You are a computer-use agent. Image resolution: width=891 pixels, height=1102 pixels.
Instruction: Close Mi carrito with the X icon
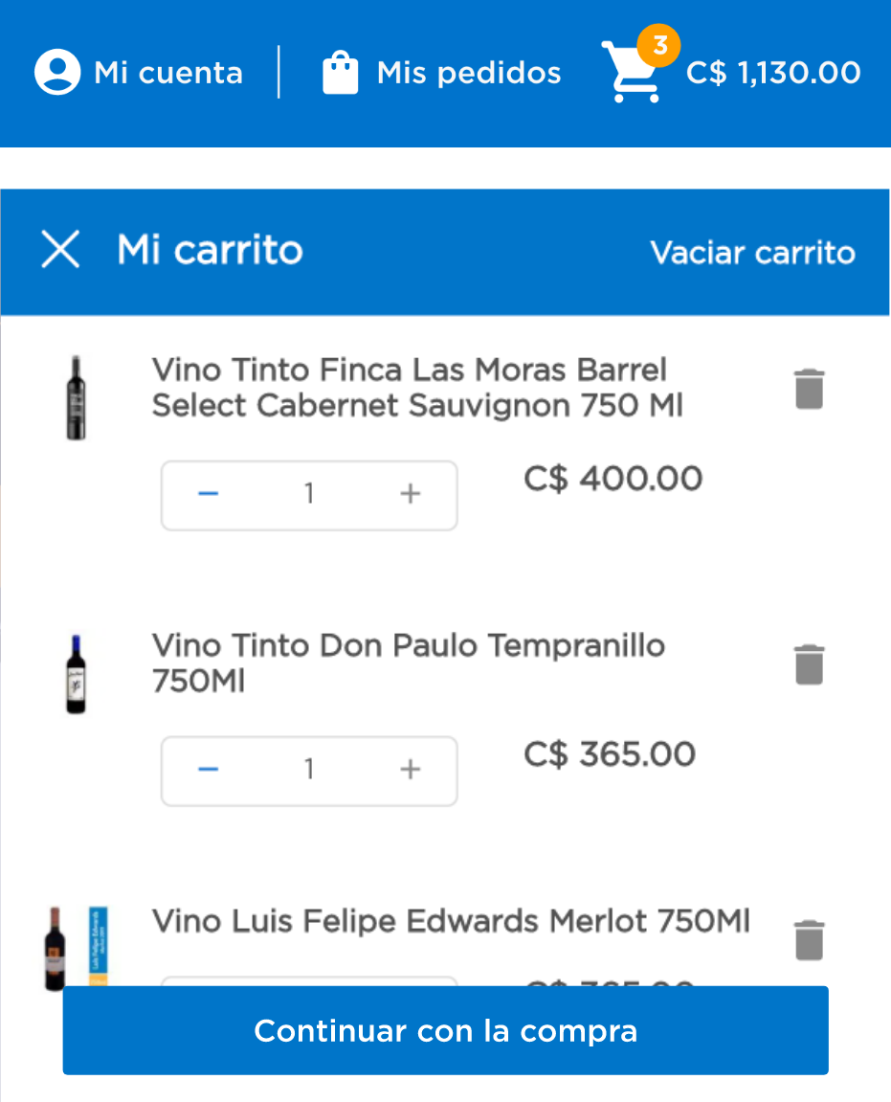click(60, 250)
